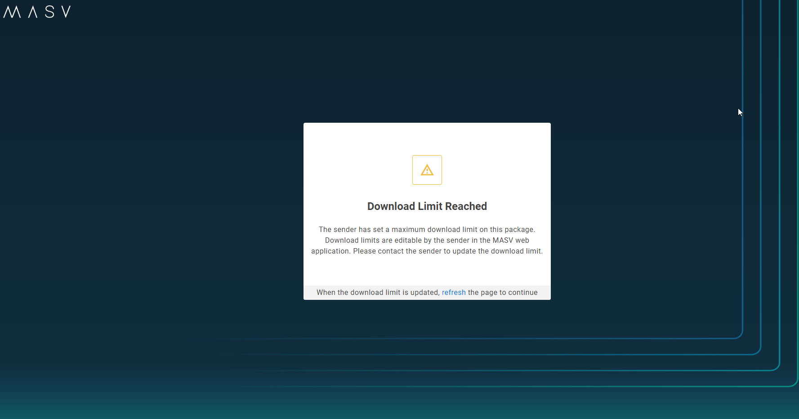Click text "the page to continue"
The width and height of the screenshot is (799, 419).
(503, 292)
